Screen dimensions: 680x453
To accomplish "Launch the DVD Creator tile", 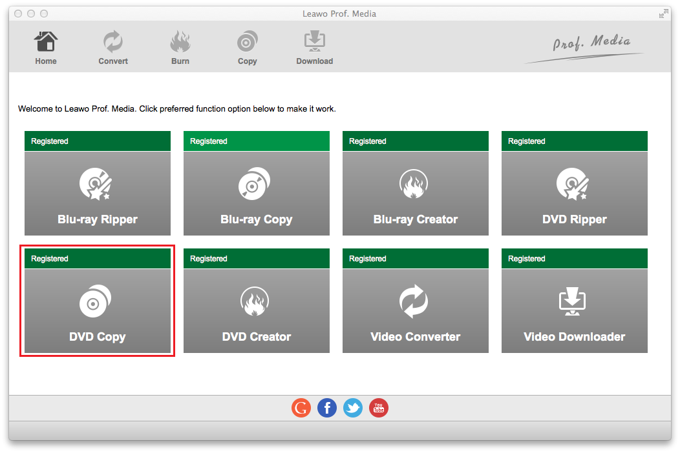I will (257, 310).
